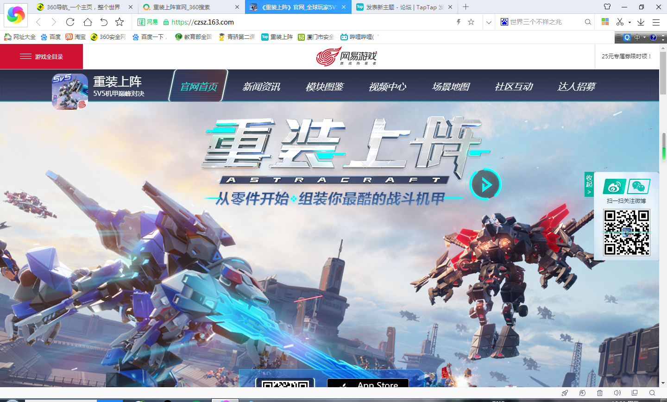Open the 模块图鉴 navigation item
This screenshot has height=402, width=667.
(325, 87)
